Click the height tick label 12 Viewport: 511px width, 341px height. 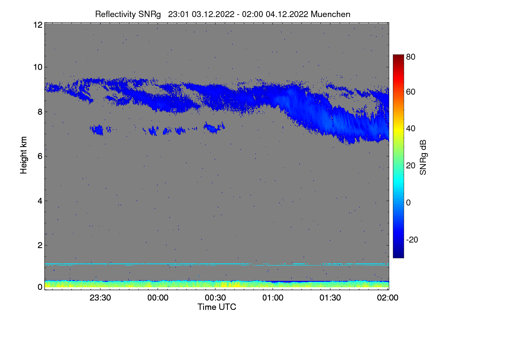pos(37,25)
